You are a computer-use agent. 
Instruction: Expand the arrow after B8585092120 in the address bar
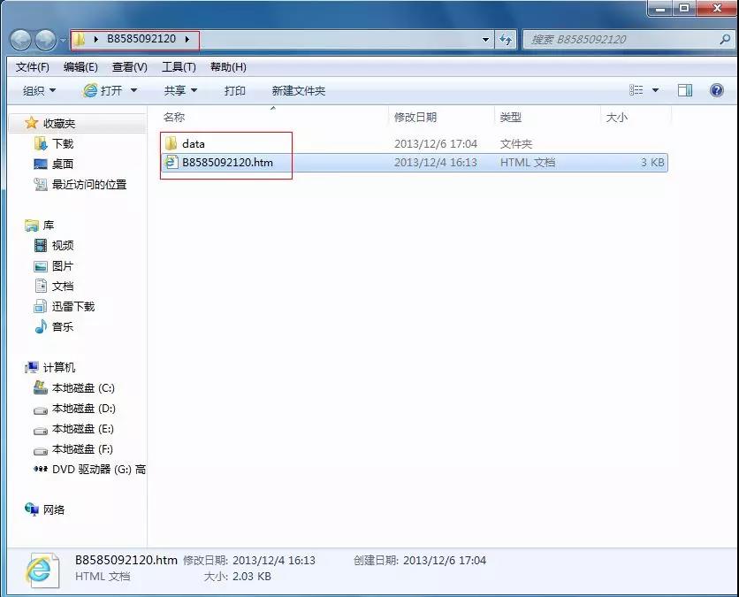click(187, 39)
